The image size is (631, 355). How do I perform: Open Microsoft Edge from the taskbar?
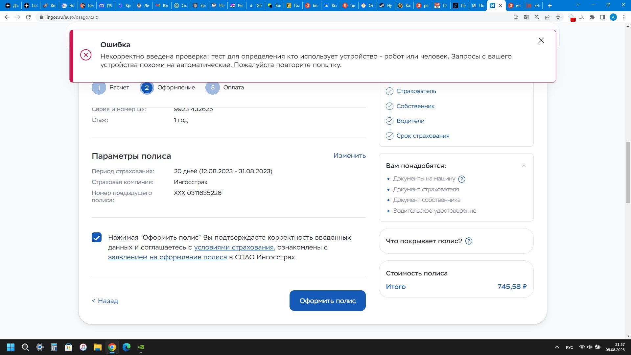tap(127, 347)
